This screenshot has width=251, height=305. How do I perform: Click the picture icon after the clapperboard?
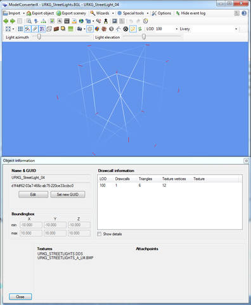tap(74, 21)
